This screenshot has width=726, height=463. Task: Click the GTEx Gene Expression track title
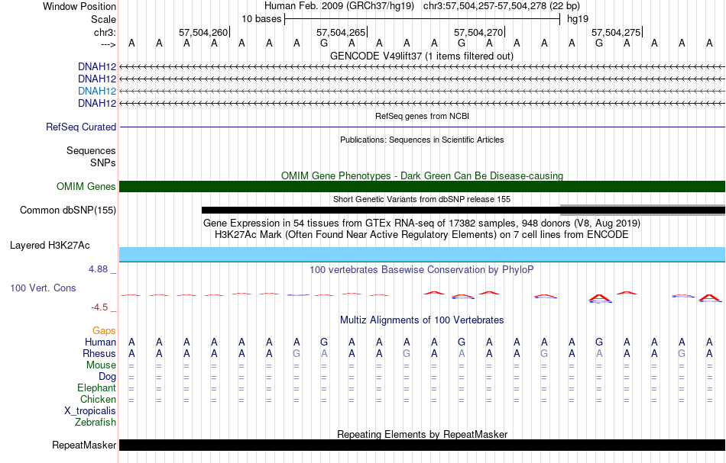point(422,223)
